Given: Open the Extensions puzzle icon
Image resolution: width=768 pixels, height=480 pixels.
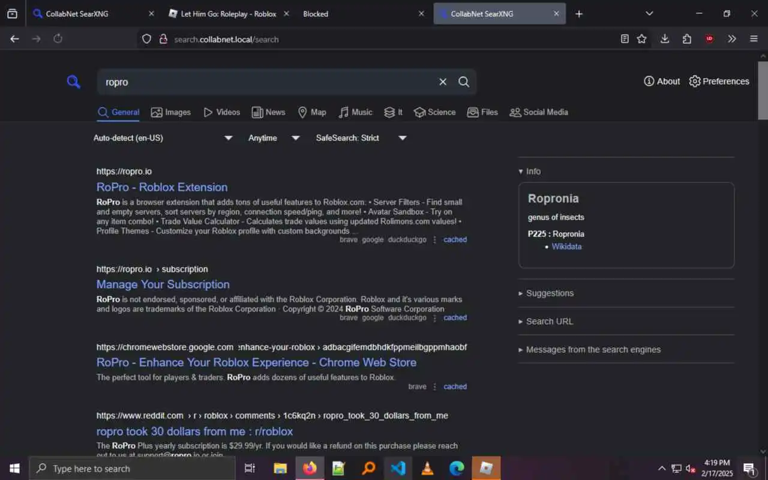Looking at the screenshot, I should (x=687, y=39).
